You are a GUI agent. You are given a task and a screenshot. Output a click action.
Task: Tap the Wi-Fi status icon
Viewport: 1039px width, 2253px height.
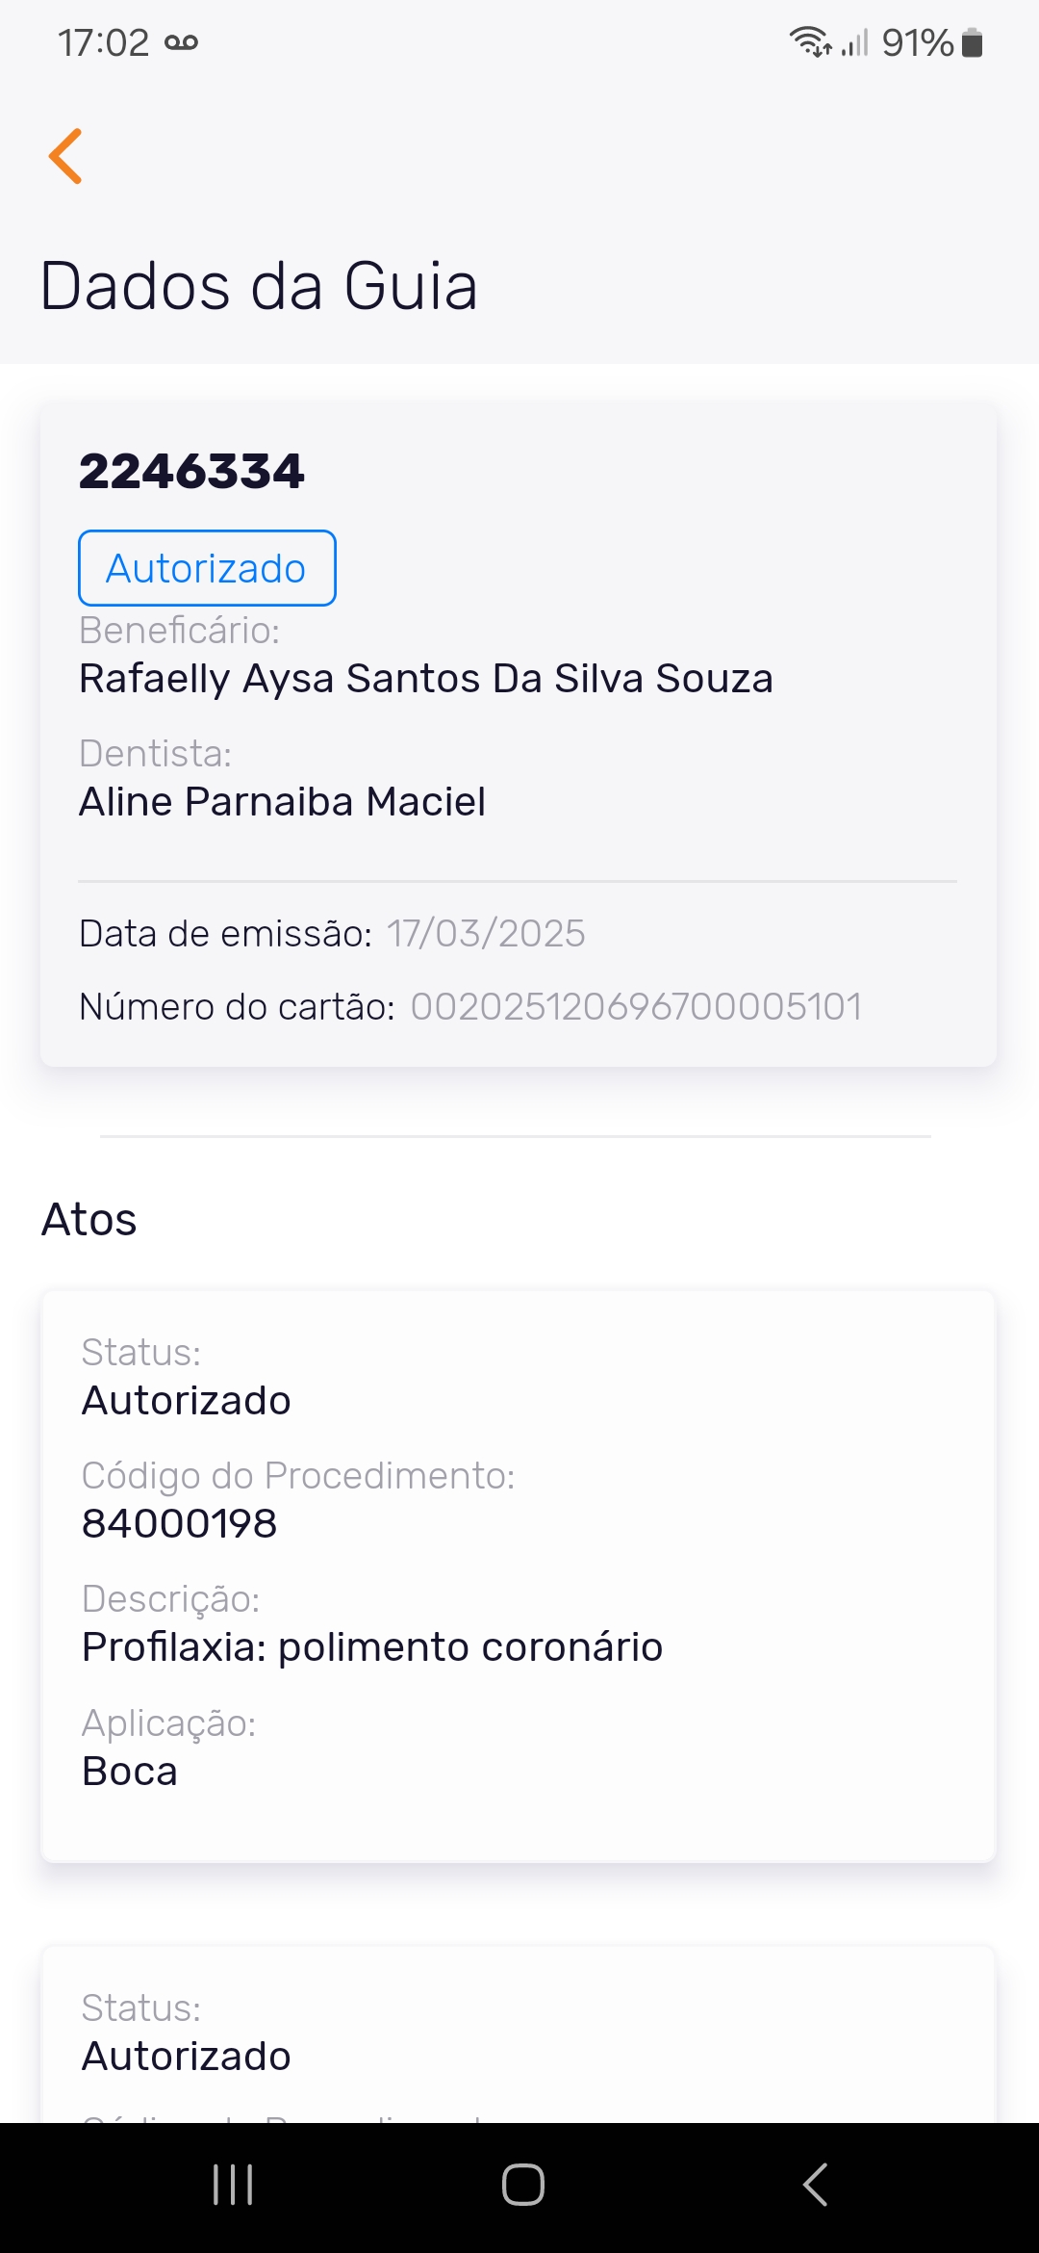click(x=810, y=42)
